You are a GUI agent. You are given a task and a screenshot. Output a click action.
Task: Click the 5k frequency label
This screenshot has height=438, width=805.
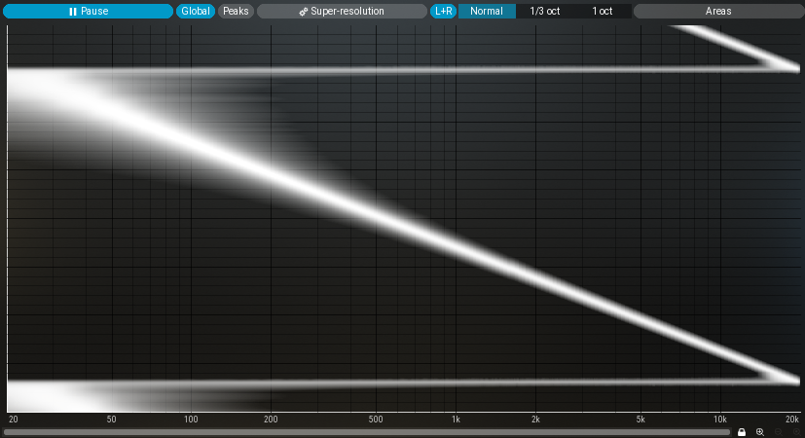(x=640, y=420)
